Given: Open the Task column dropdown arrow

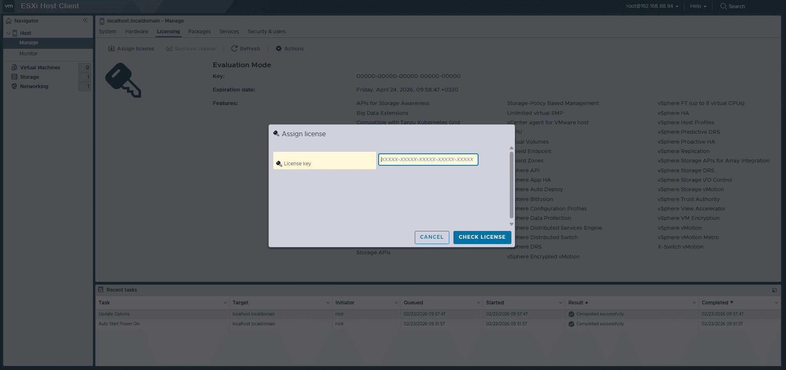Looking at the screenshot, I should 225,303.
